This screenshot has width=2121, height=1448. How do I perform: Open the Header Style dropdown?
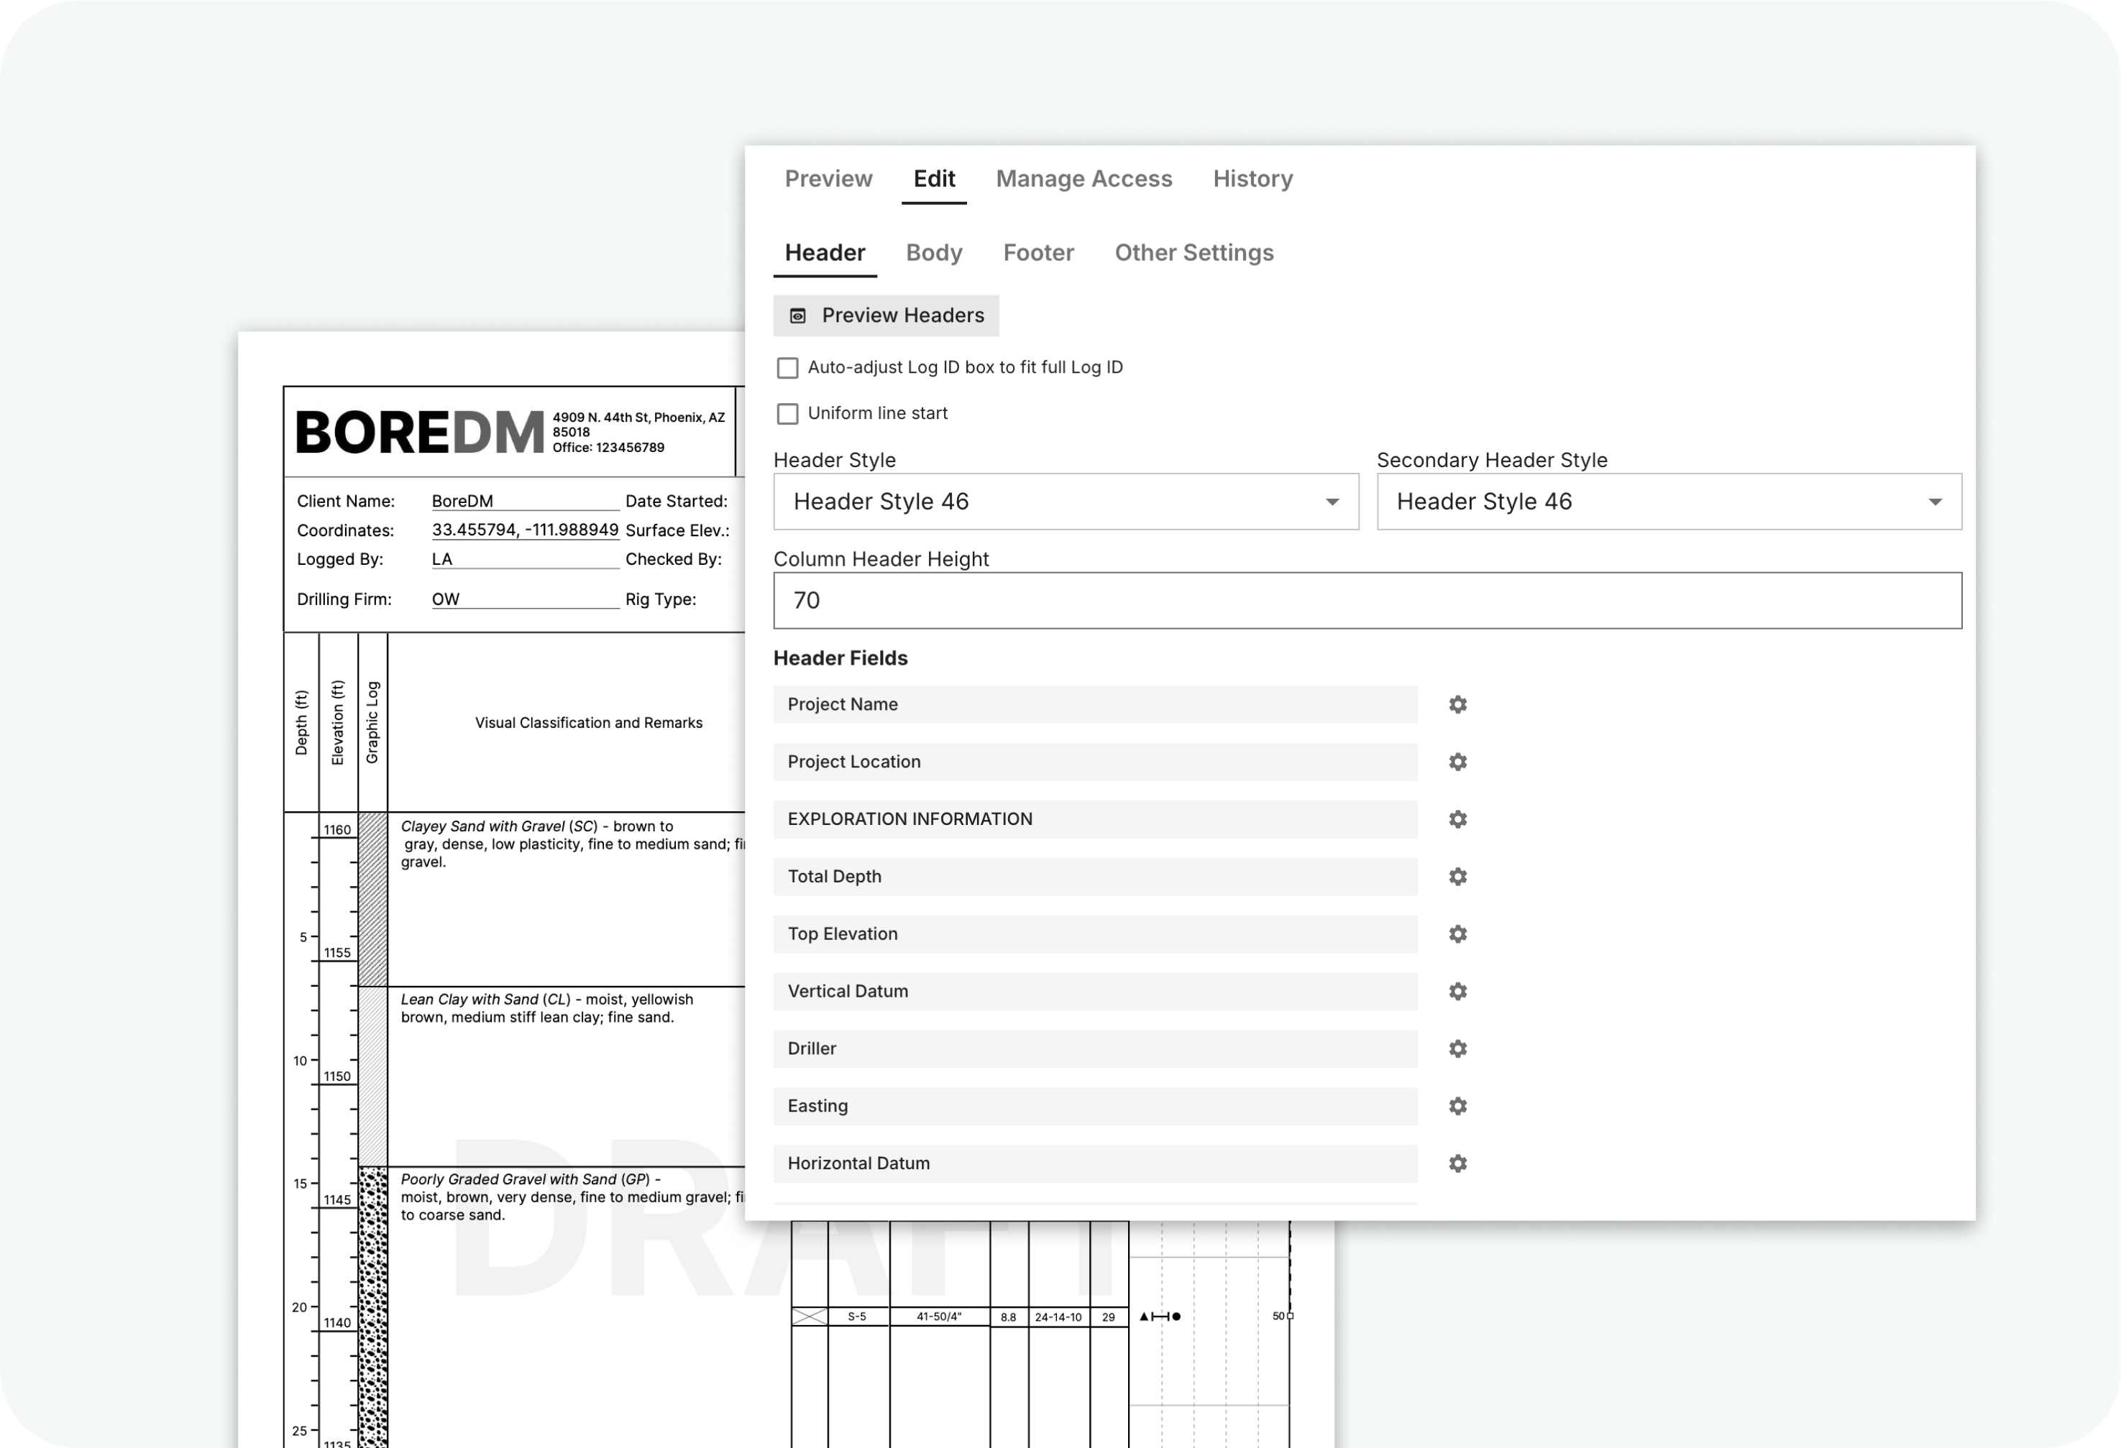click(1332, 501)
